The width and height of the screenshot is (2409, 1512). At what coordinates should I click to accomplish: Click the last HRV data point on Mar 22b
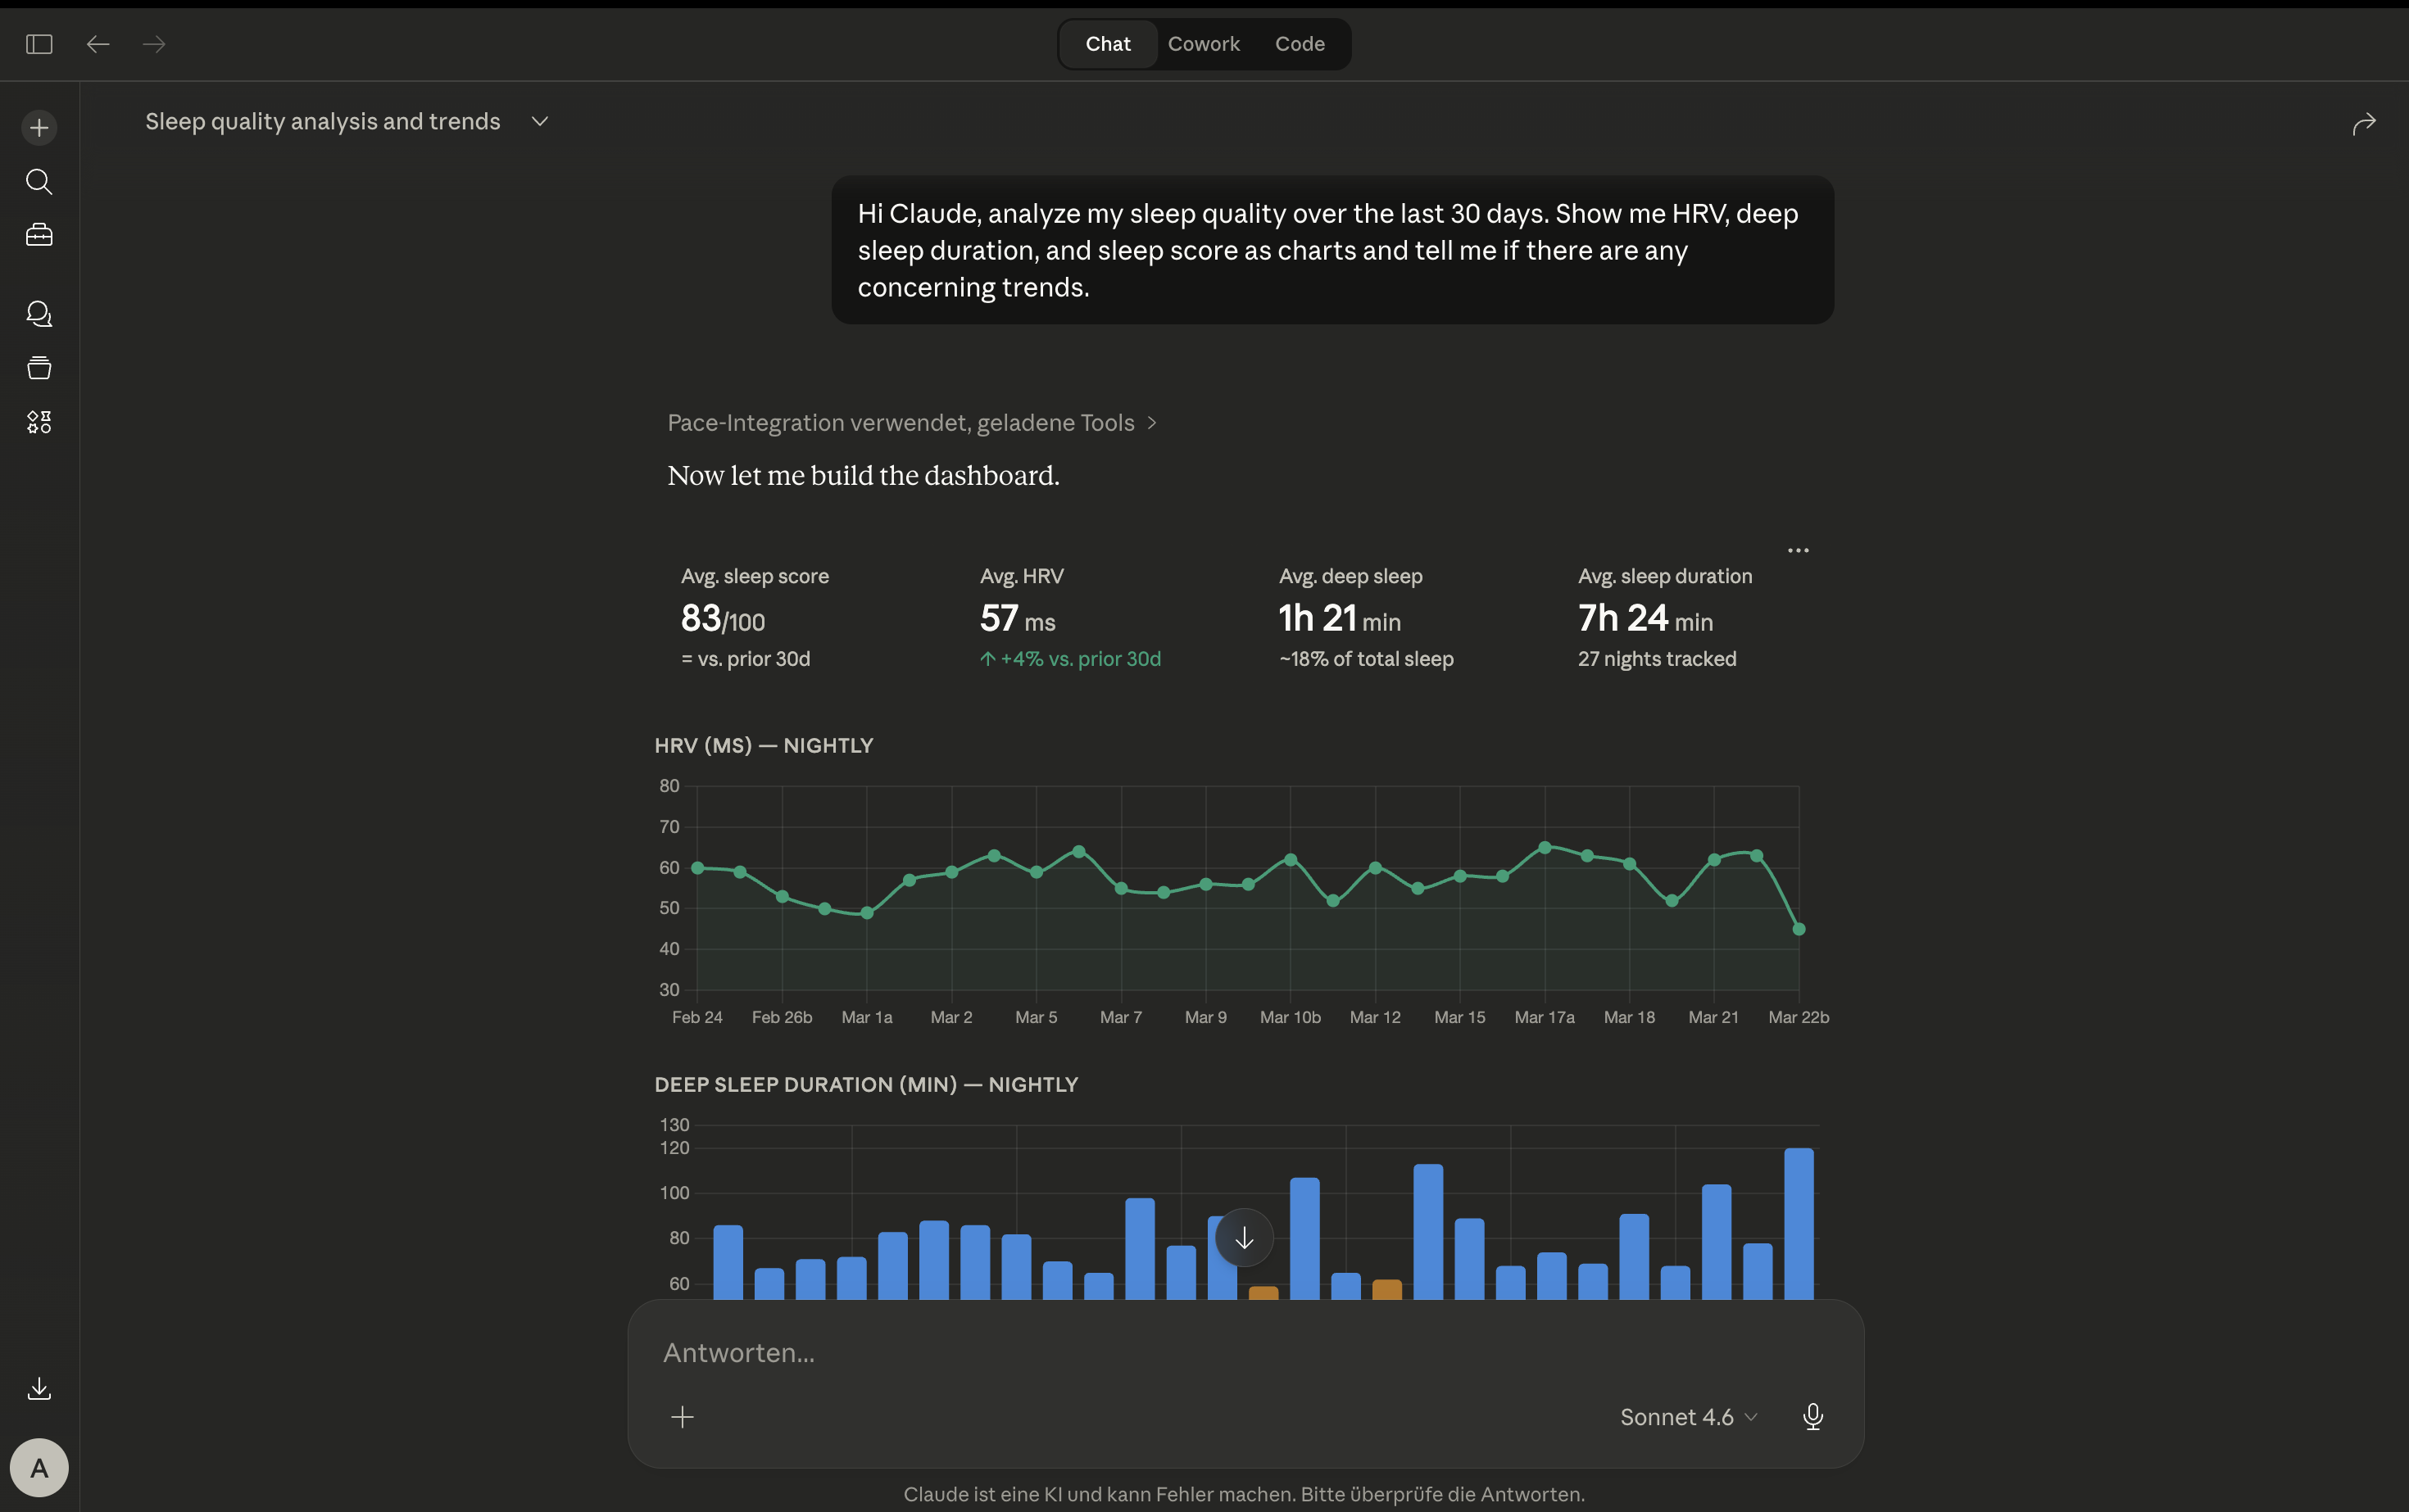[1799, 929]
